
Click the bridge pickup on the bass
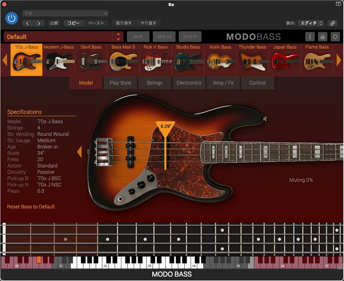pyautogui.click(x=131, y=152)
